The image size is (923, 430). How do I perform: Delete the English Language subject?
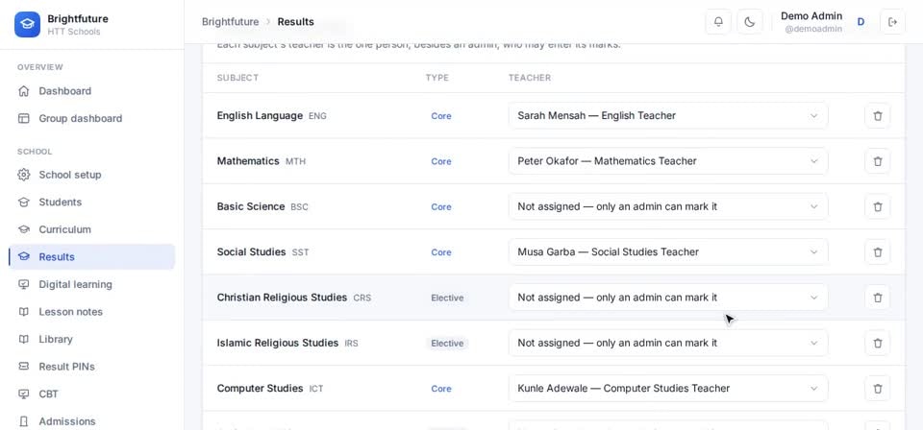coord(877,116)
